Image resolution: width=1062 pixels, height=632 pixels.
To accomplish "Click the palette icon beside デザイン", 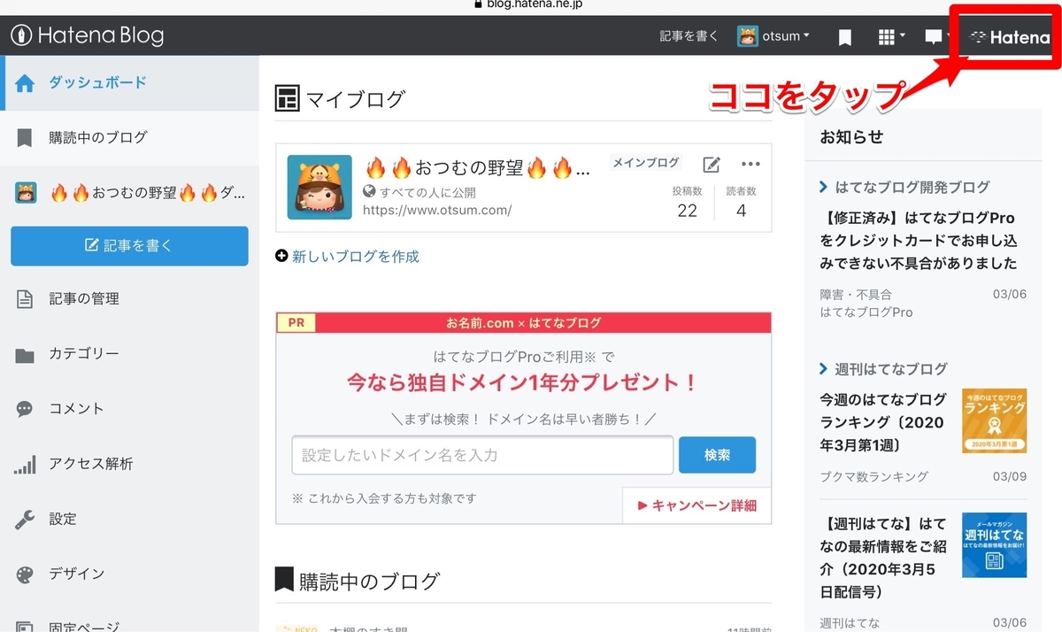I will [x=25, y=574].
